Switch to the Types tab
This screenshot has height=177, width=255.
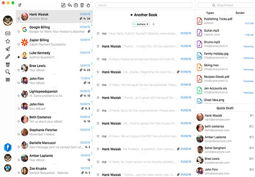(210, 13)
